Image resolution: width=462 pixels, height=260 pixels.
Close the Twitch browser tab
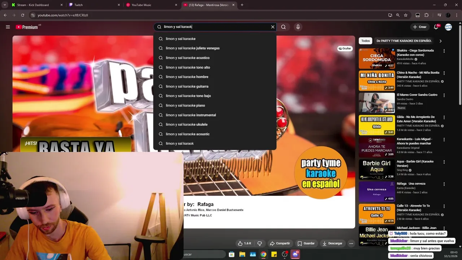(119, 5)
